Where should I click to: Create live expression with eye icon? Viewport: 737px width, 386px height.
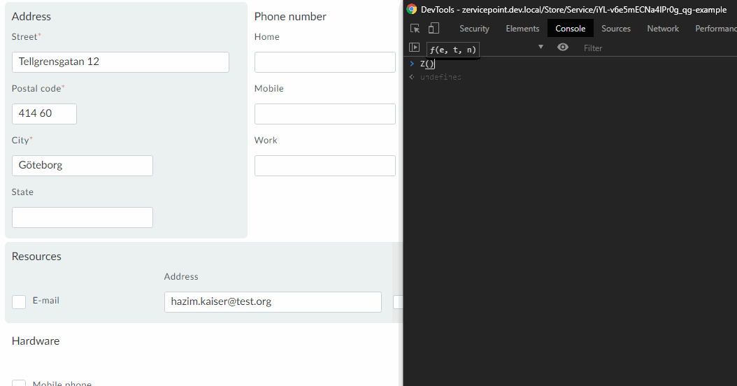pyautogui.click(x=563, y=48)
